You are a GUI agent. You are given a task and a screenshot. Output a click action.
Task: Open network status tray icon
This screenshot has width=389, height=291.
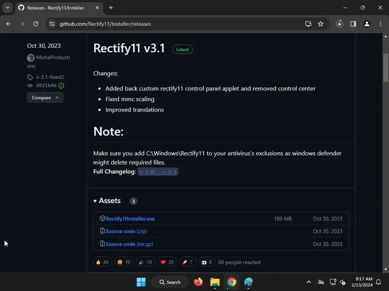333,282
